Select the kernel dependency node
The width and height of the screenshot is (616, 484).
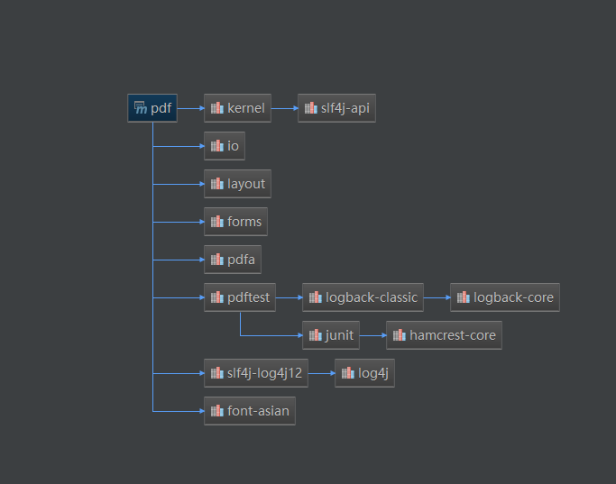coord(237,108)
